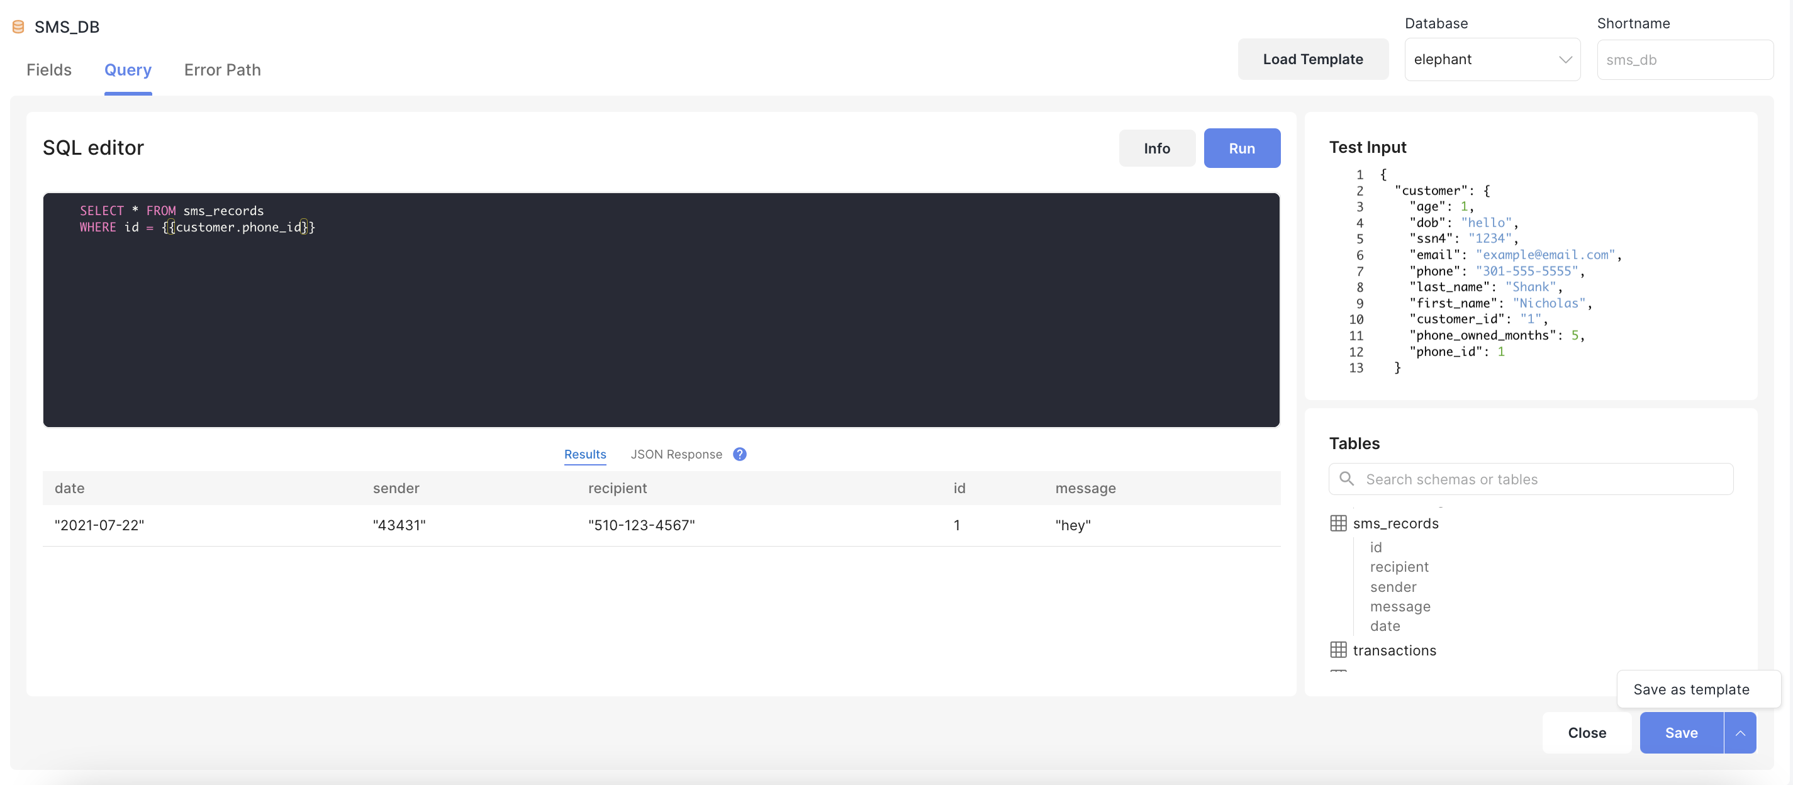
Task: Click the sms_records table grid icon
Action: [x=1338, y=523]
